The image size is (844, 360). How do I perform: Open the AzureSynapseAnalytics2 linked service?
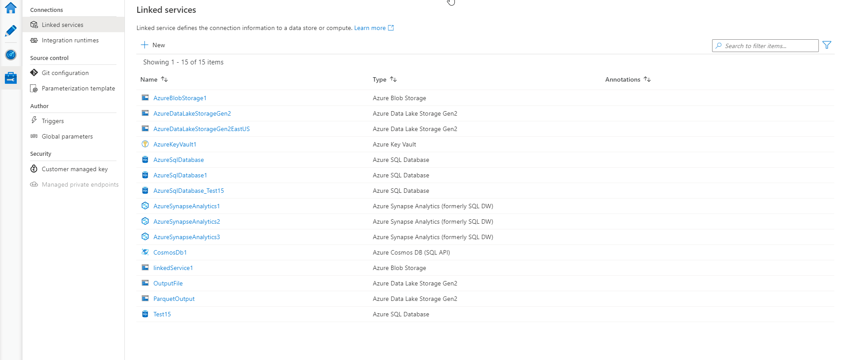[x=187, y=221]
